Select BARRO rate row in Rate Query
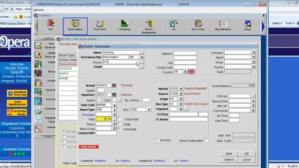299x168 pixels. point(68,73)
